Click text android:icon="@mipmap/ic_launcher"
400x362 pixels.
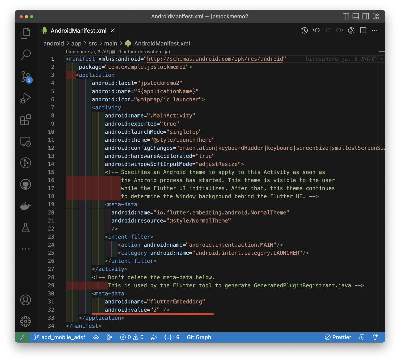[x=147, y=100]
